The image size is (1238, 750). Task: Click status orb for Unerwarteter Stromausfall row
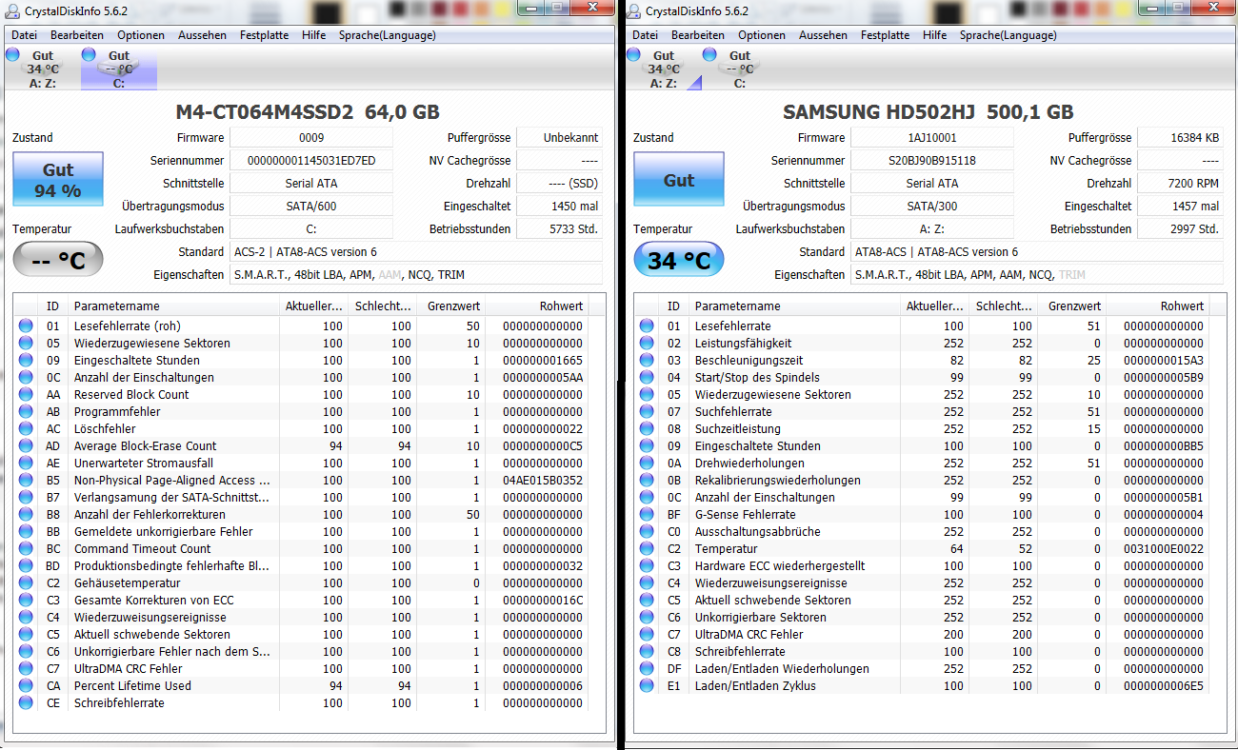[26, 464]
